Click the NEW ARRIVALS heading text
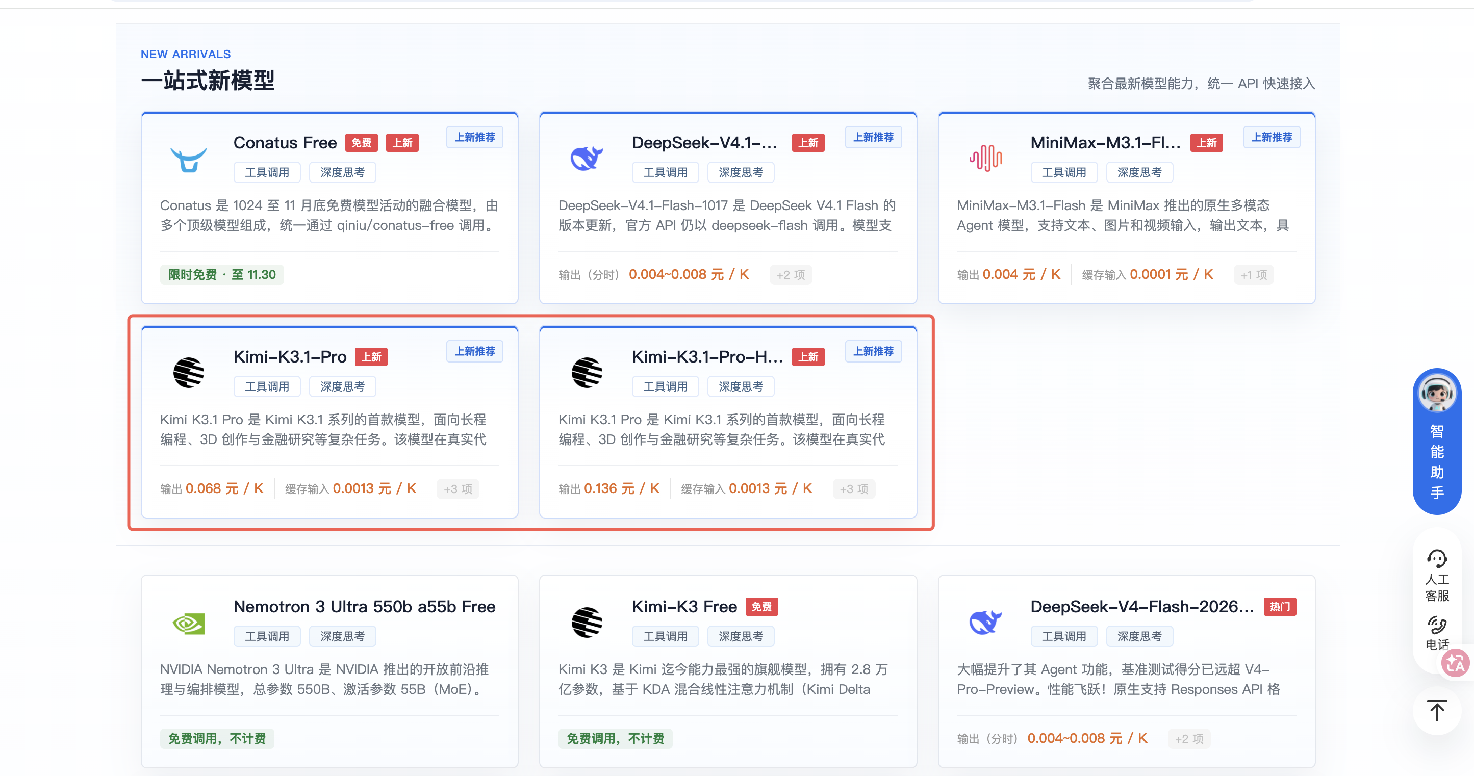The width and height of the screenshot is (1474, 776). 185,55
